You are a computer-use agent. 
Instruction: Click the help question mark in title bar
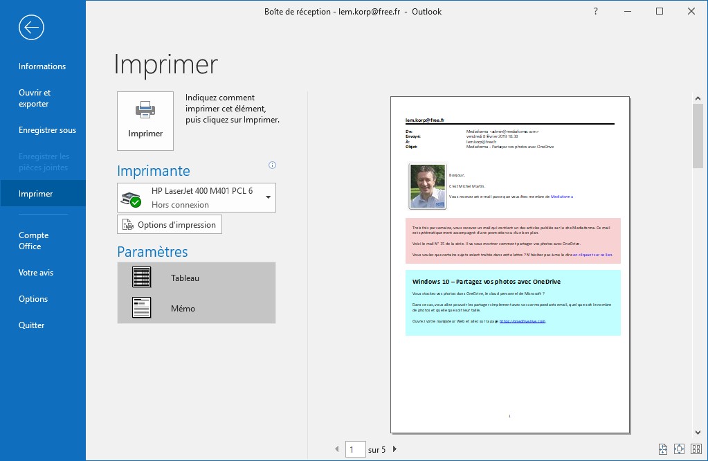596,12
